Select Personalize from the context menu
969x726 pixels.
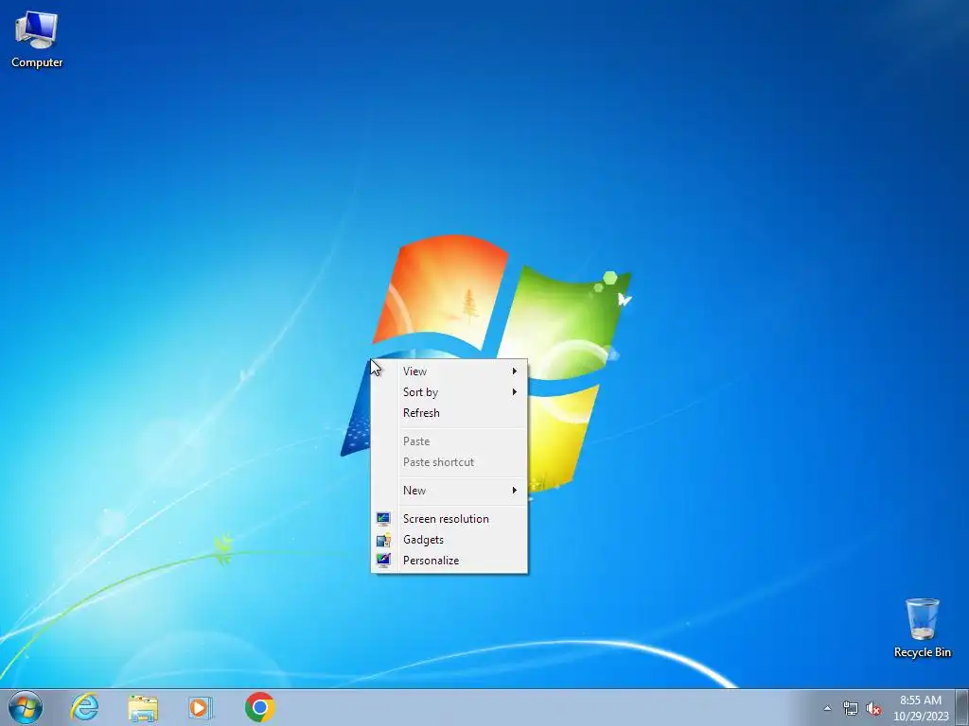tap(449, 561)
